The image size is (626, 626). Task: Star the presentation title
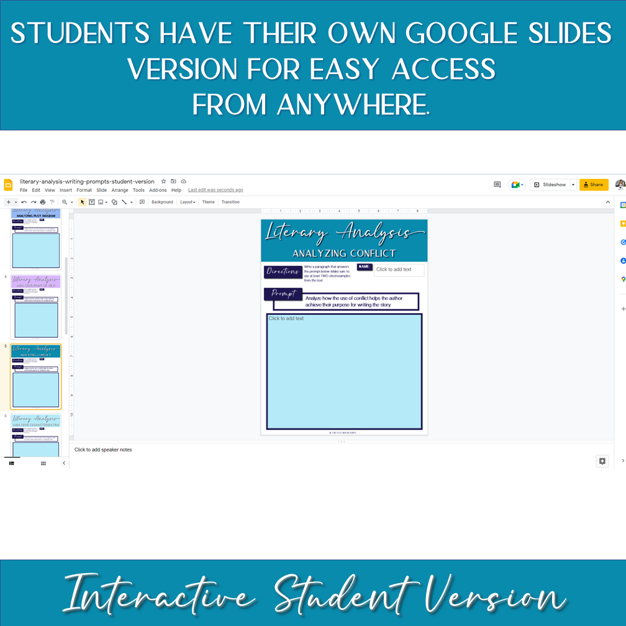coord(163,181)
